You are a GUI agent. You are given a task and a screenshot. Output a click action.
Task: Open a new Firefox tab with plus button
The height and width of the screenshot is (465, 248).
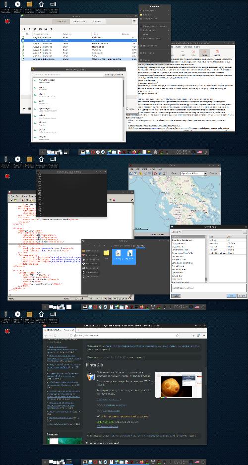[78, 330]
